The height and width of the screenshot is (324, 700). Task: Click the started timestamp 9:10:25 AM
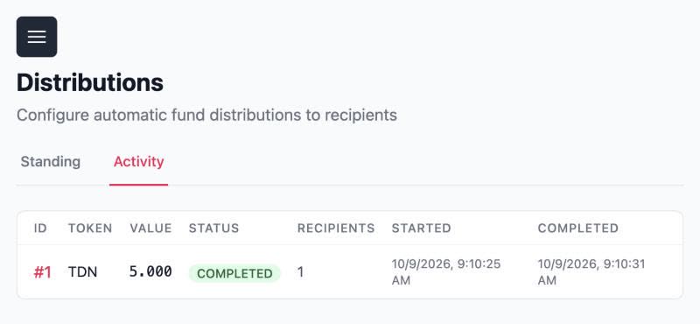446,272
